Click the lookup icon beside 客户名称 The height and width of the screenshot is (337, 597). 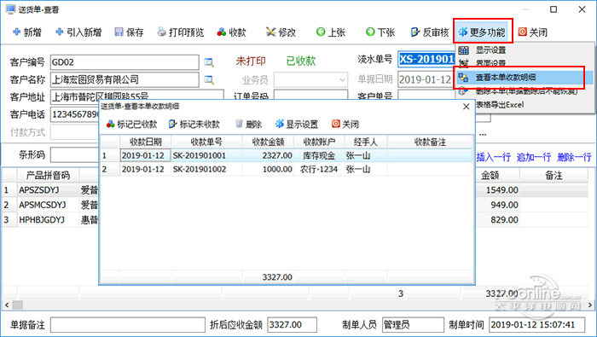tap(209, 79)
